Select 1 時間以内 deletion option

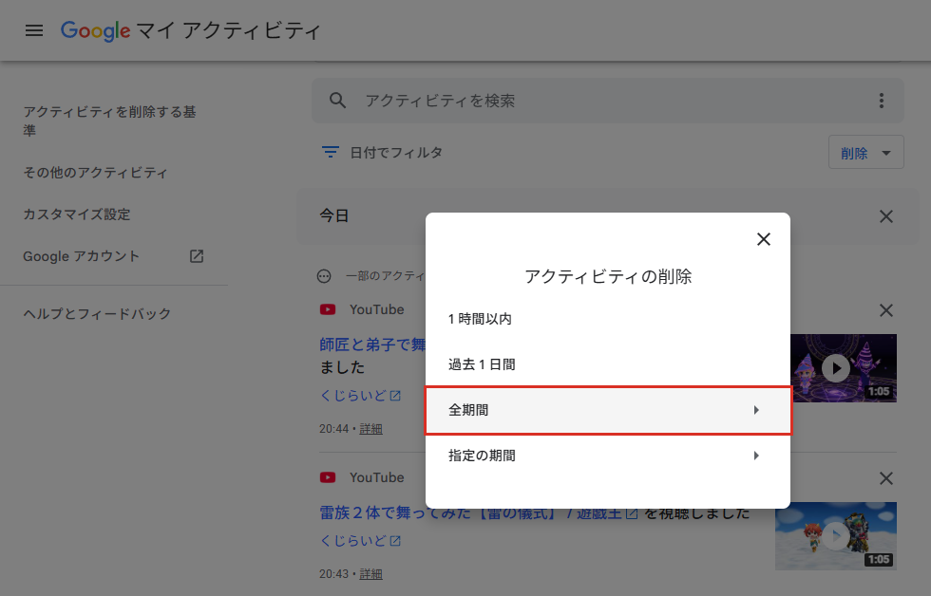(608, 319)
